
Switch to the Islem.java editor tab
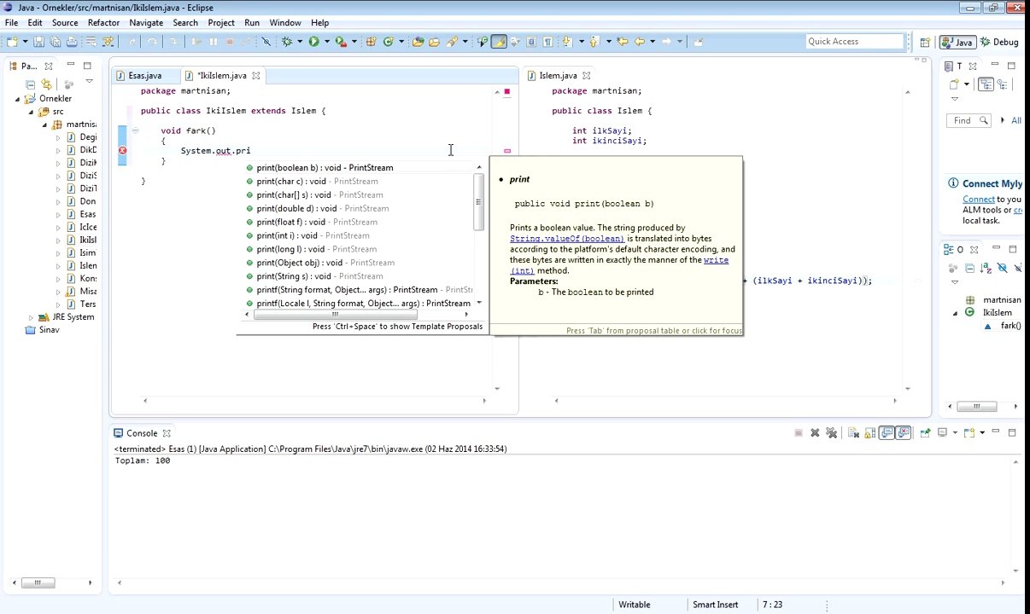pyautogui.click(x=559, y=76)
